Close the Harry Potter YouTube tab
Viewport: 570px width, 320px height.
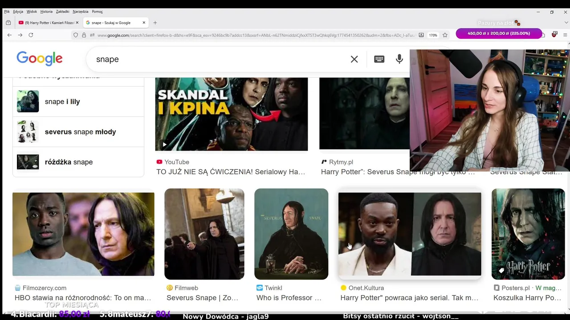click(x=77, y=23)
